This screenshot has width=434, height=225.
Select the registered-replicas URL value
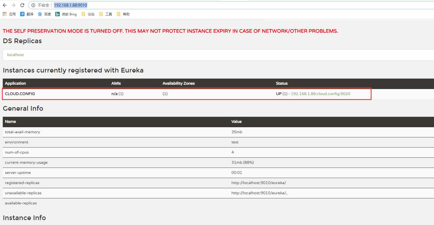click(259, 183)
